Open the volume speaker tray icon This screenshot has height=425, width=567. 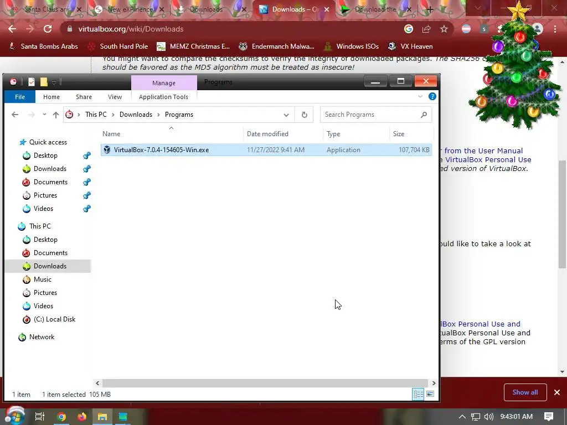tap(488, 417)
